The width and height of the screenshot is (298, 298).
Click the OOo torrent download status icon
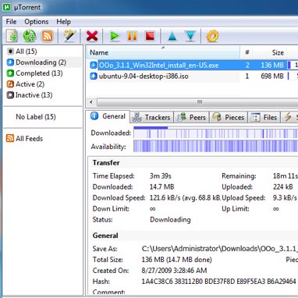(x=93, y=66)
